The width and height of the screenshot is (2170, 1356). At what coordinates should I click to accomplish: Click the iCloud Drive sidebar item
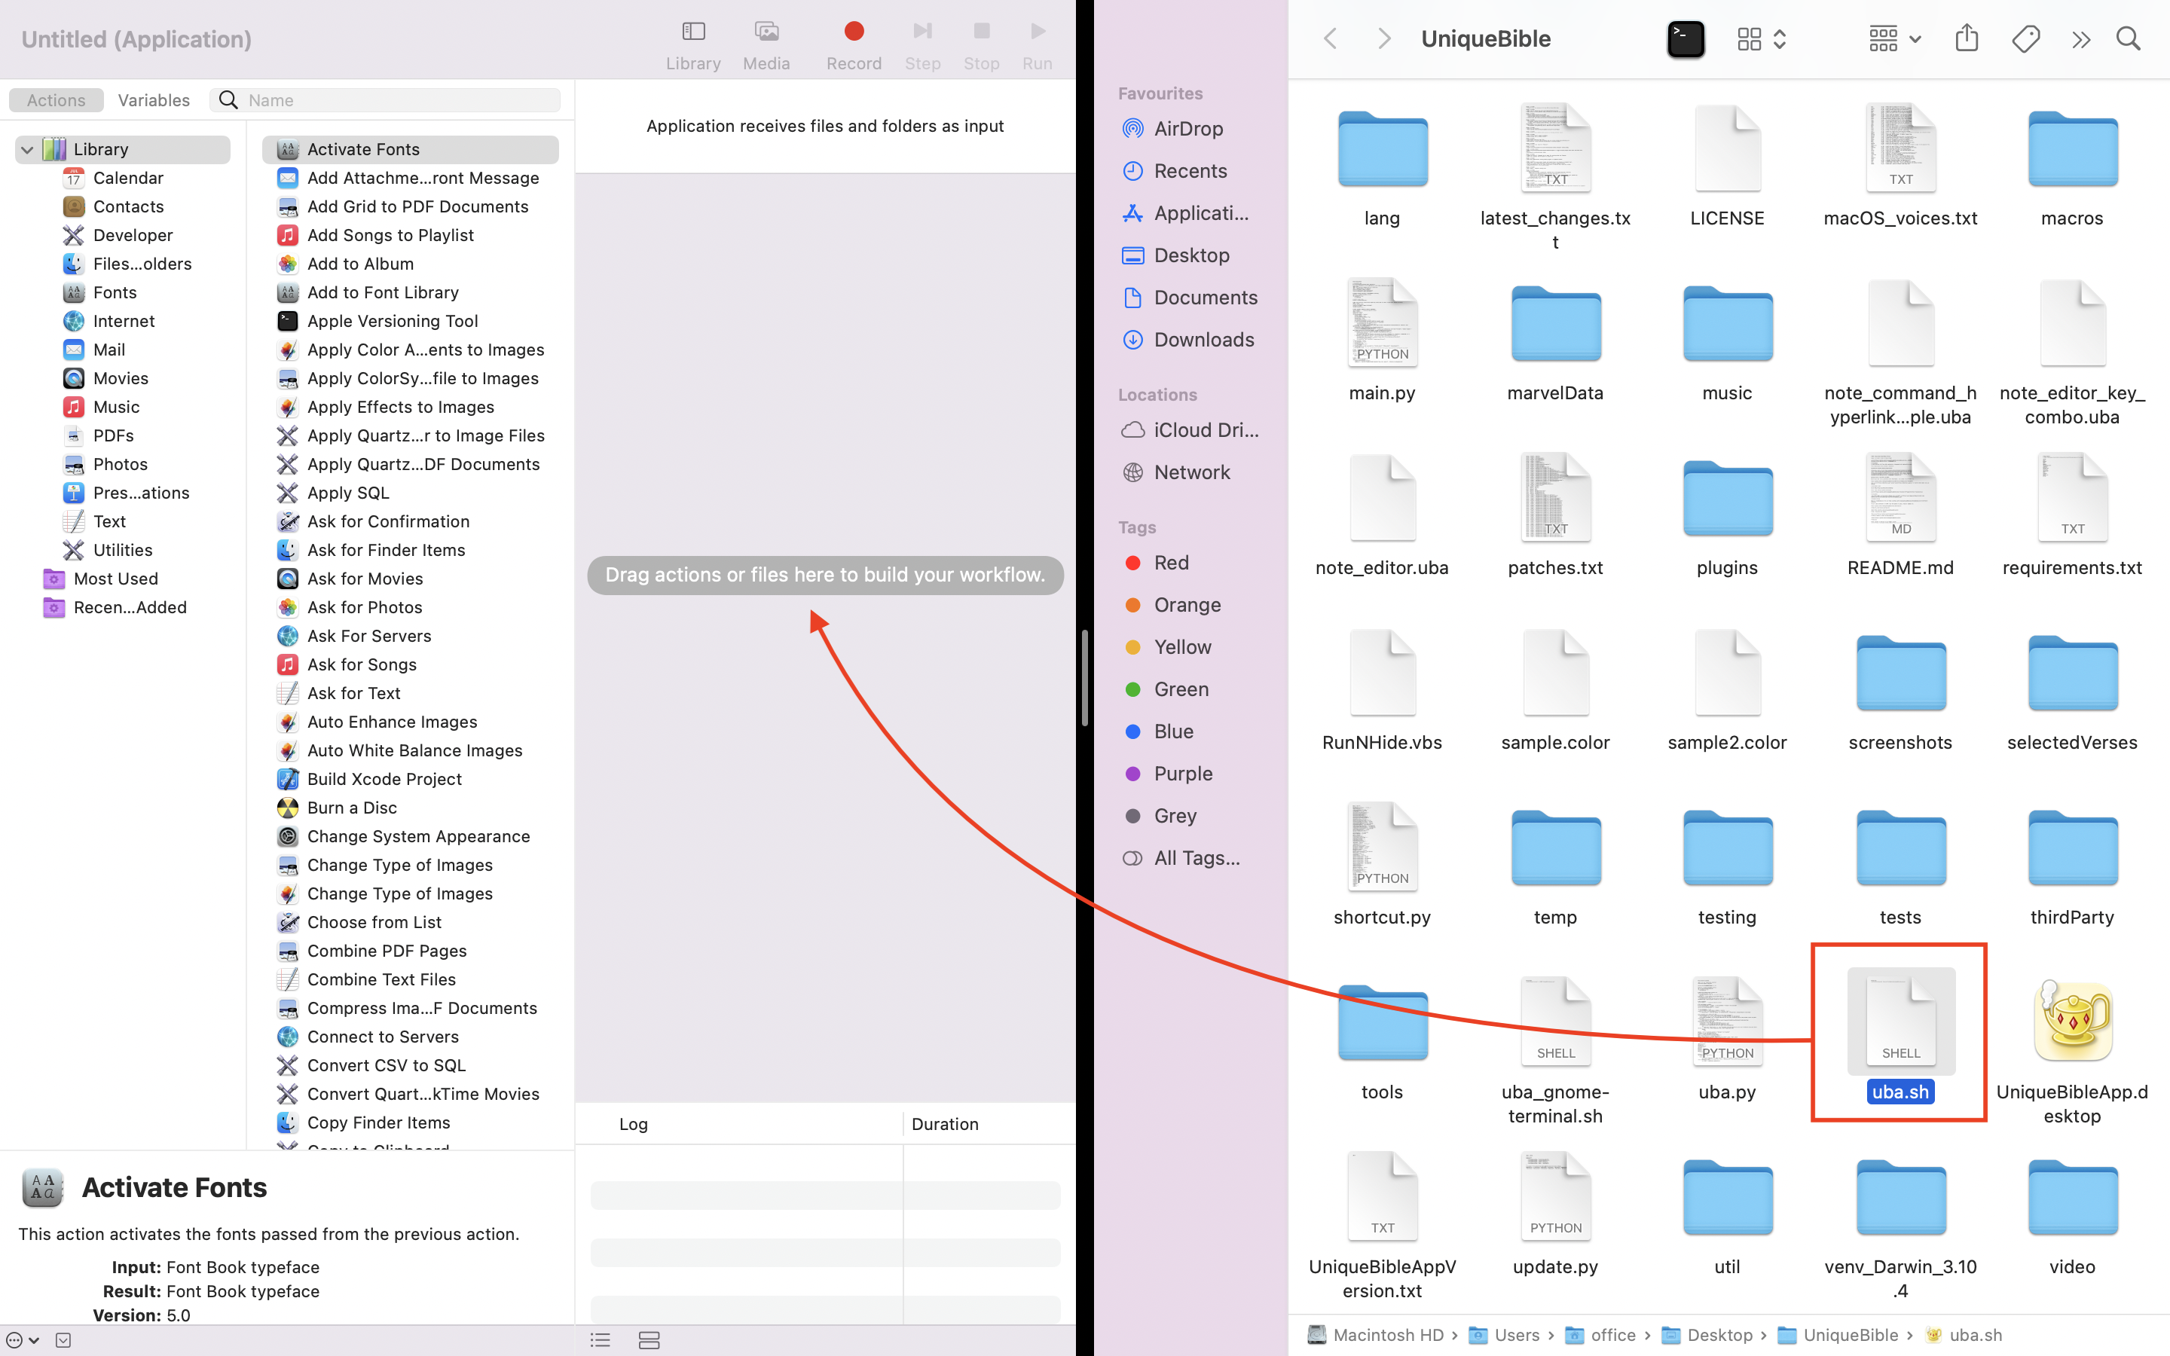pos(1190,429)
